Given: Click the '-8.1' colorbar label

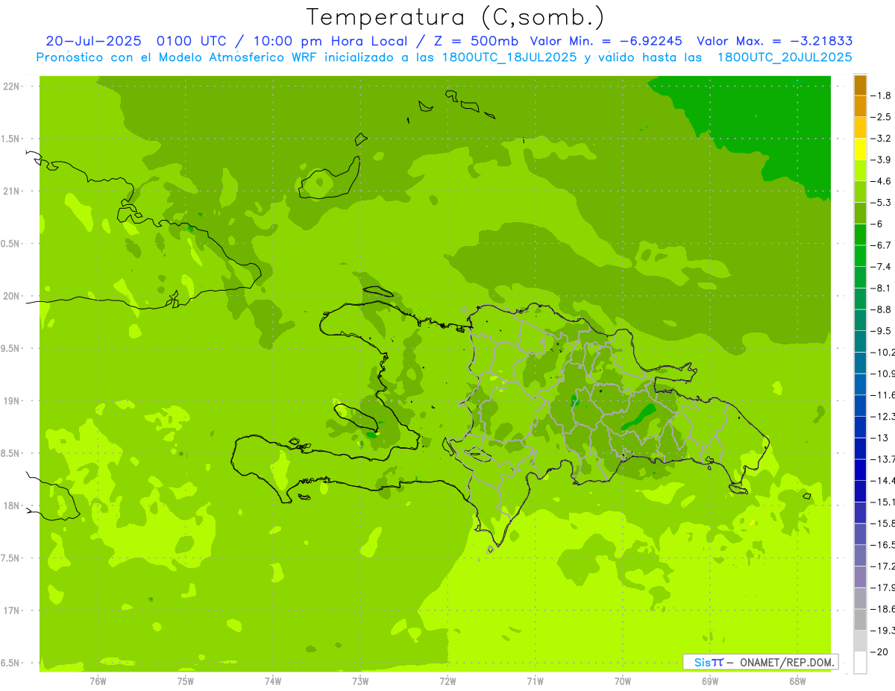Looking at the screenshot, I should (x=881, y=288).
